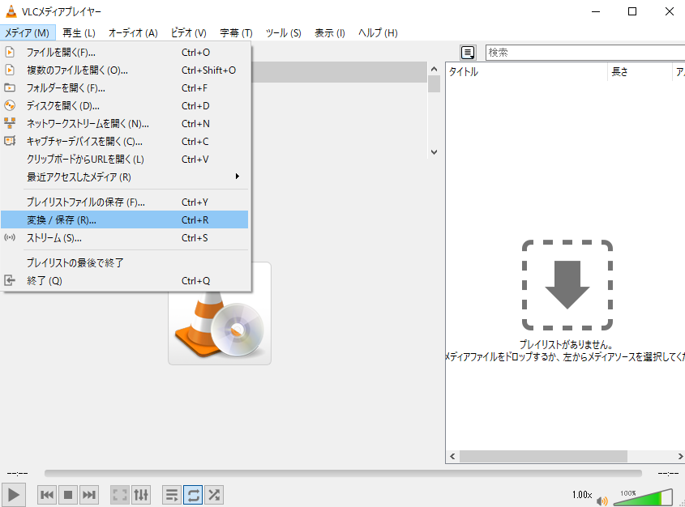Choose 変換 / 保存 (R)... menu entry
This screenshot has height=507, width=685.
(x=125, y=220)
